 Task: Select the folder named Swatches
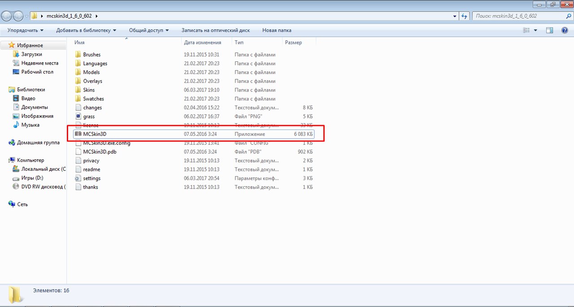pos(93,99)
